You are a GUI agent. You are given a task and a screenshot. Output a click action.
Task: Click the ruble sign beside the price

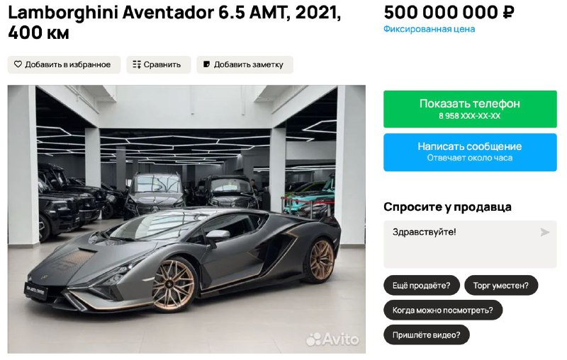coord(508,13)
